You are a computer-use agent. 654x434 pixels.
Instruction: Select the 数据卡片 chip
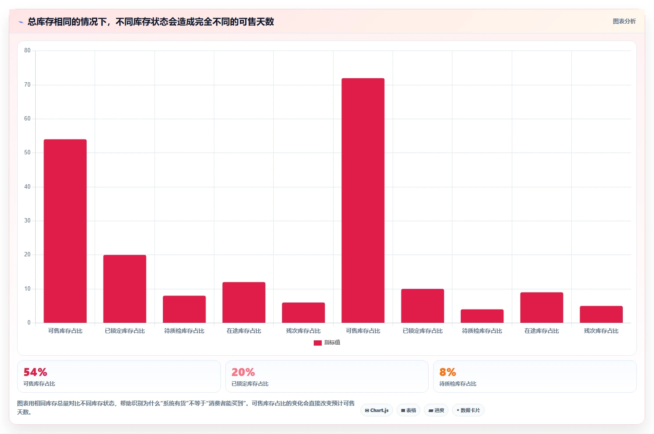(468, 410)
